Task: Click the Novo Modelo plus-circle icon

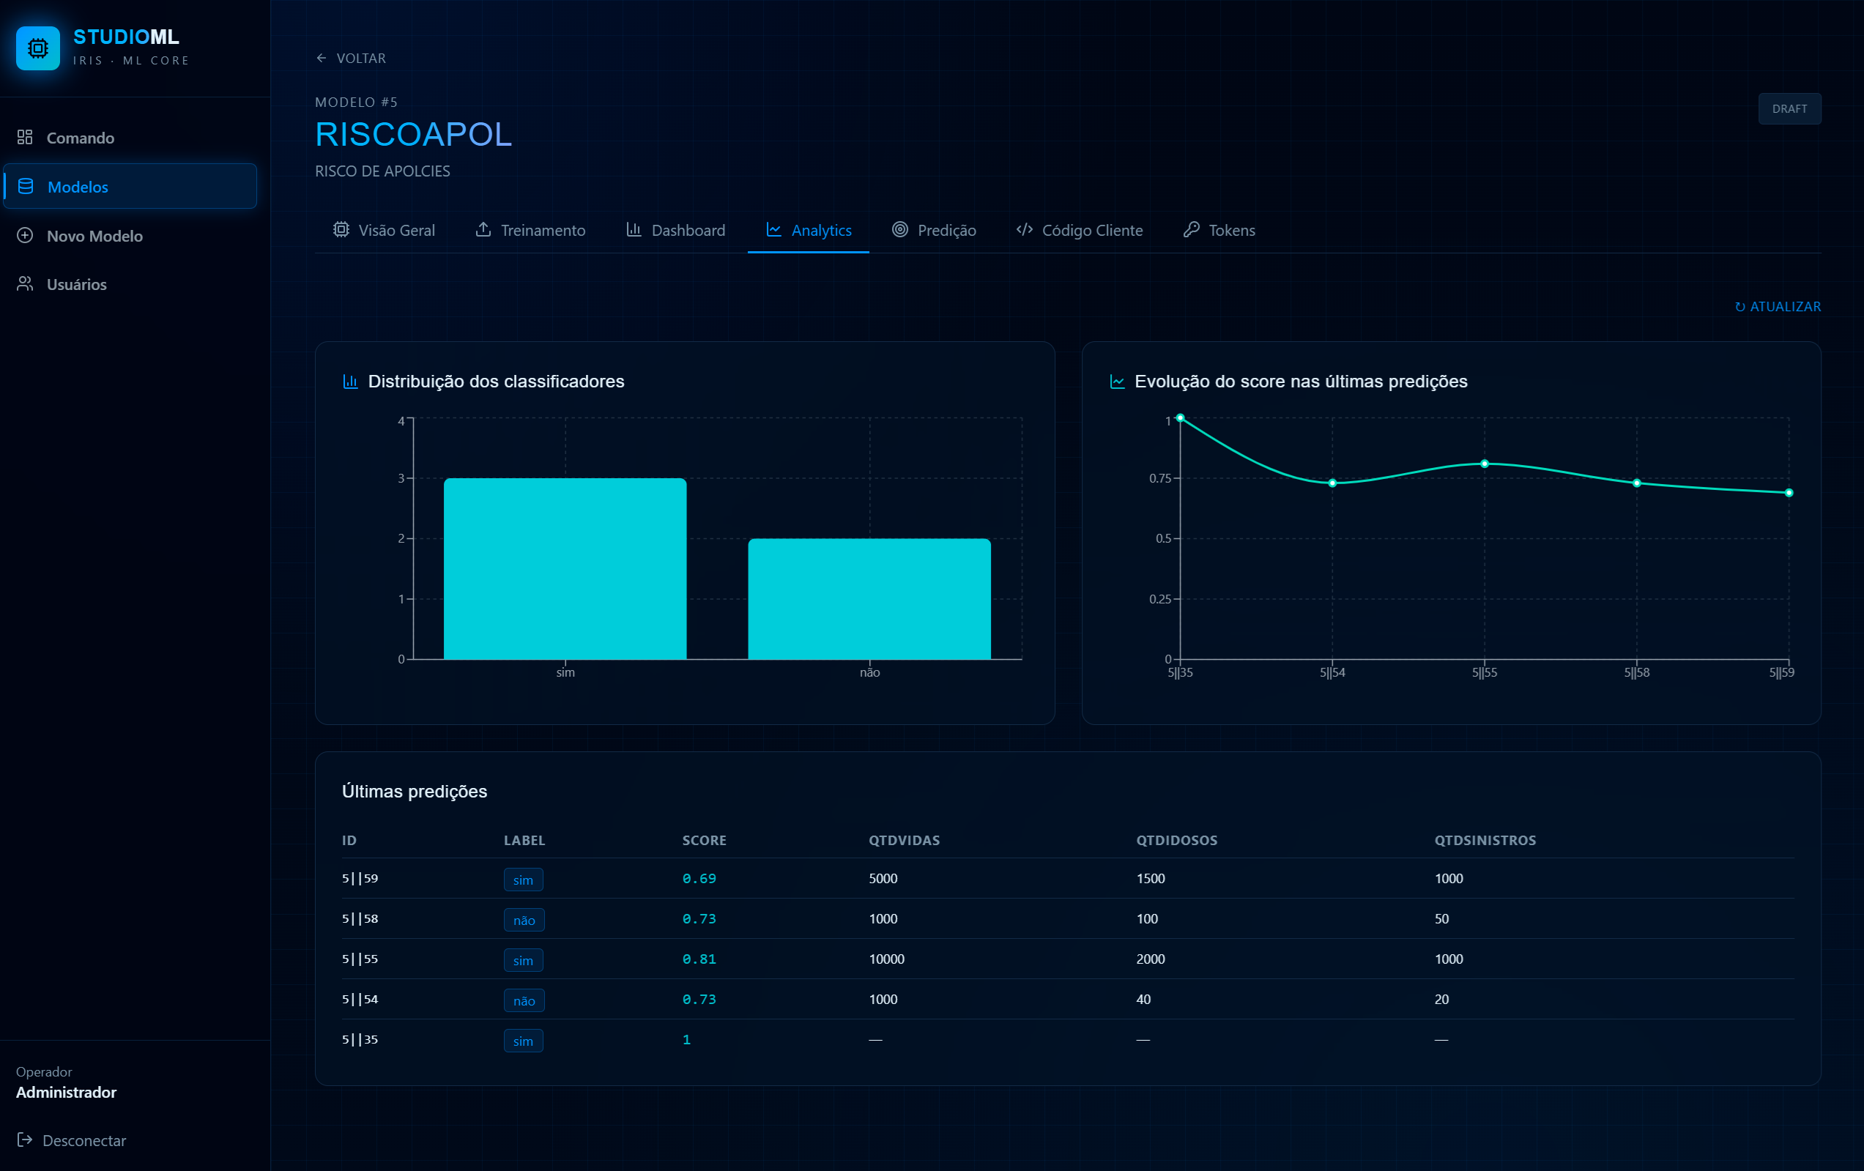Action: point(25,235)
